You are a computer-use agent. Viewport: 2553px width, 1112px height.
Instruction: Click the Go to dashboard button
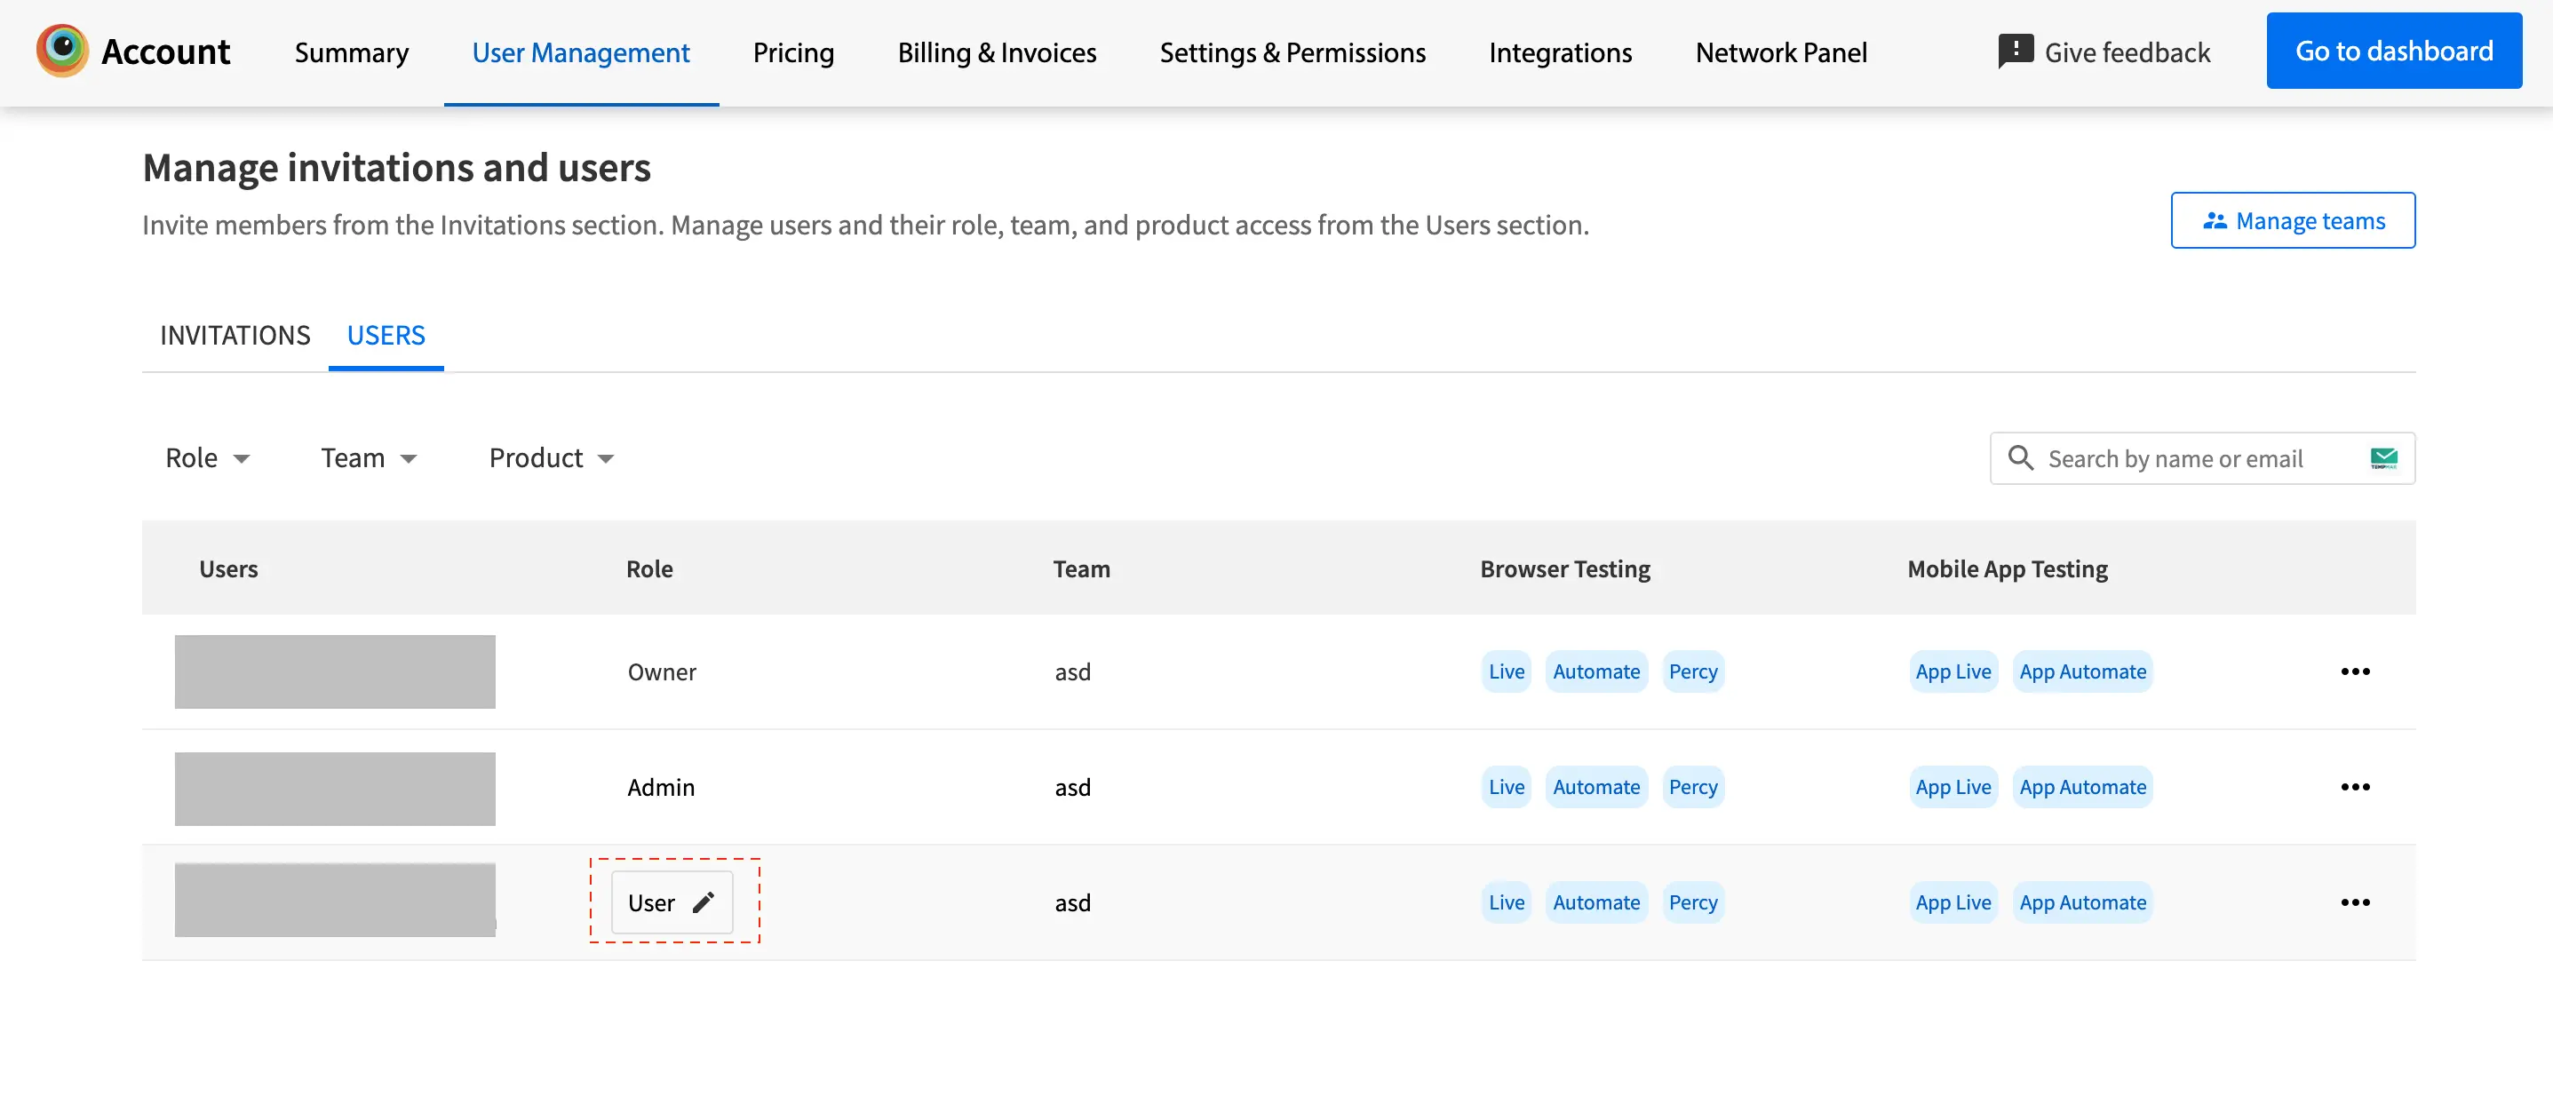point(2392,51)
